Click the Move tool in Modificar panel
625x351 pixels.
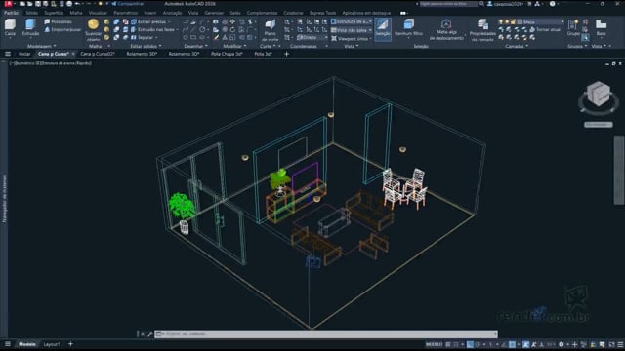point(232,21)
